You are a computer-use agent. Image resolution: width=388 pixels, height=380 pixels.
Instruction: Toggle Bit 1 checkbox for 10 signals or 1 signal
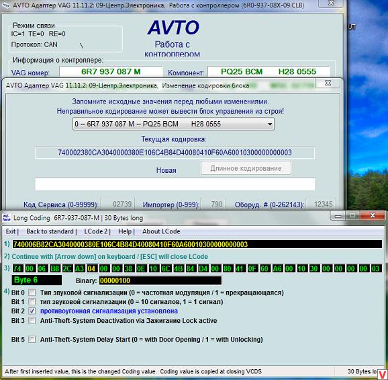point(32,302)
